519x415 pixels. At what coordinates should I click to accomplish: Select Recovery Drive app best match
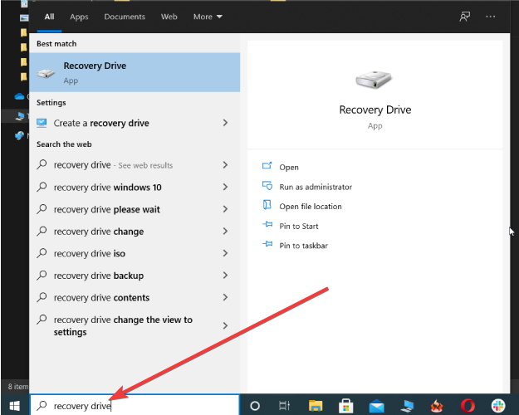pos(135,72)
